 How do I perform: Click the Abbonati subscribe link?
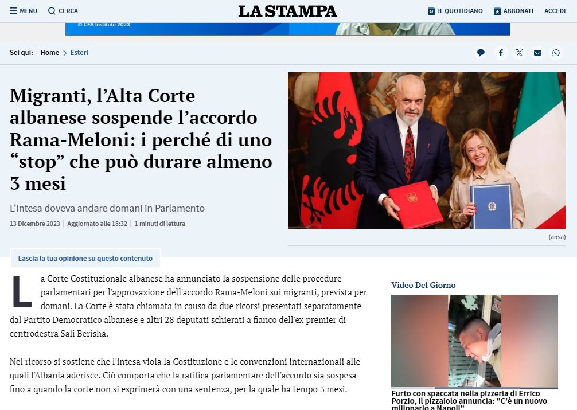[518, 11]
